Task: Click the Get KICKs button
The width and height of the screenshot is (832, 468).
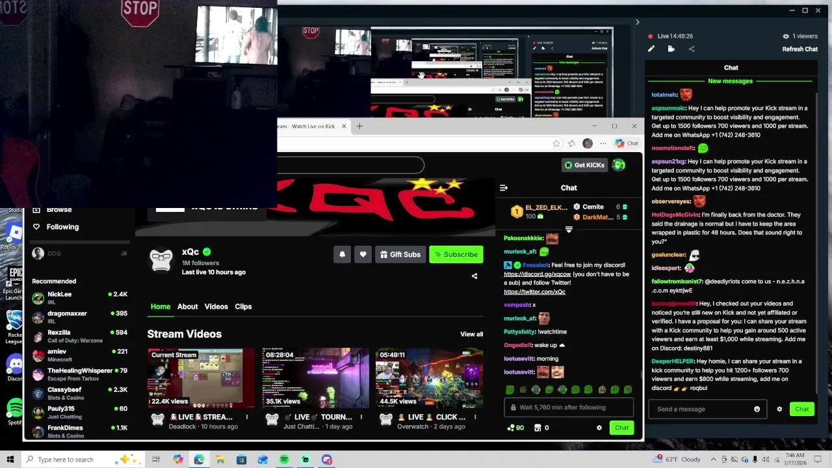Action: (584, 165)
